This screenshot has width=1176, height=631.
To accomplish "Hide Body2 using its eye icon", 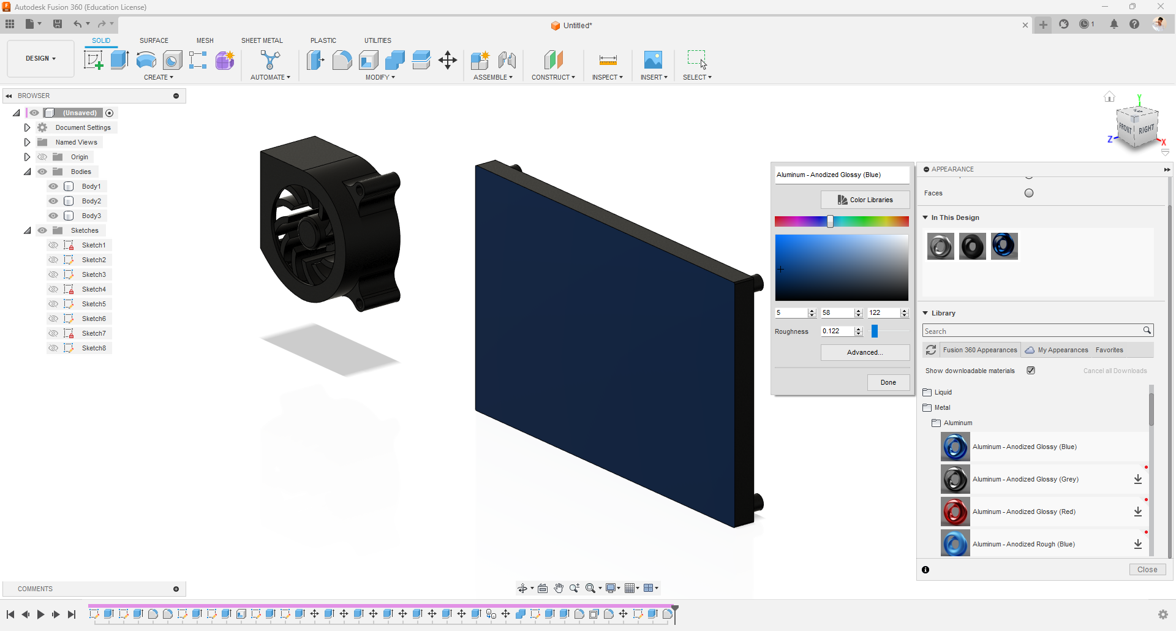I will pos(53,201).
